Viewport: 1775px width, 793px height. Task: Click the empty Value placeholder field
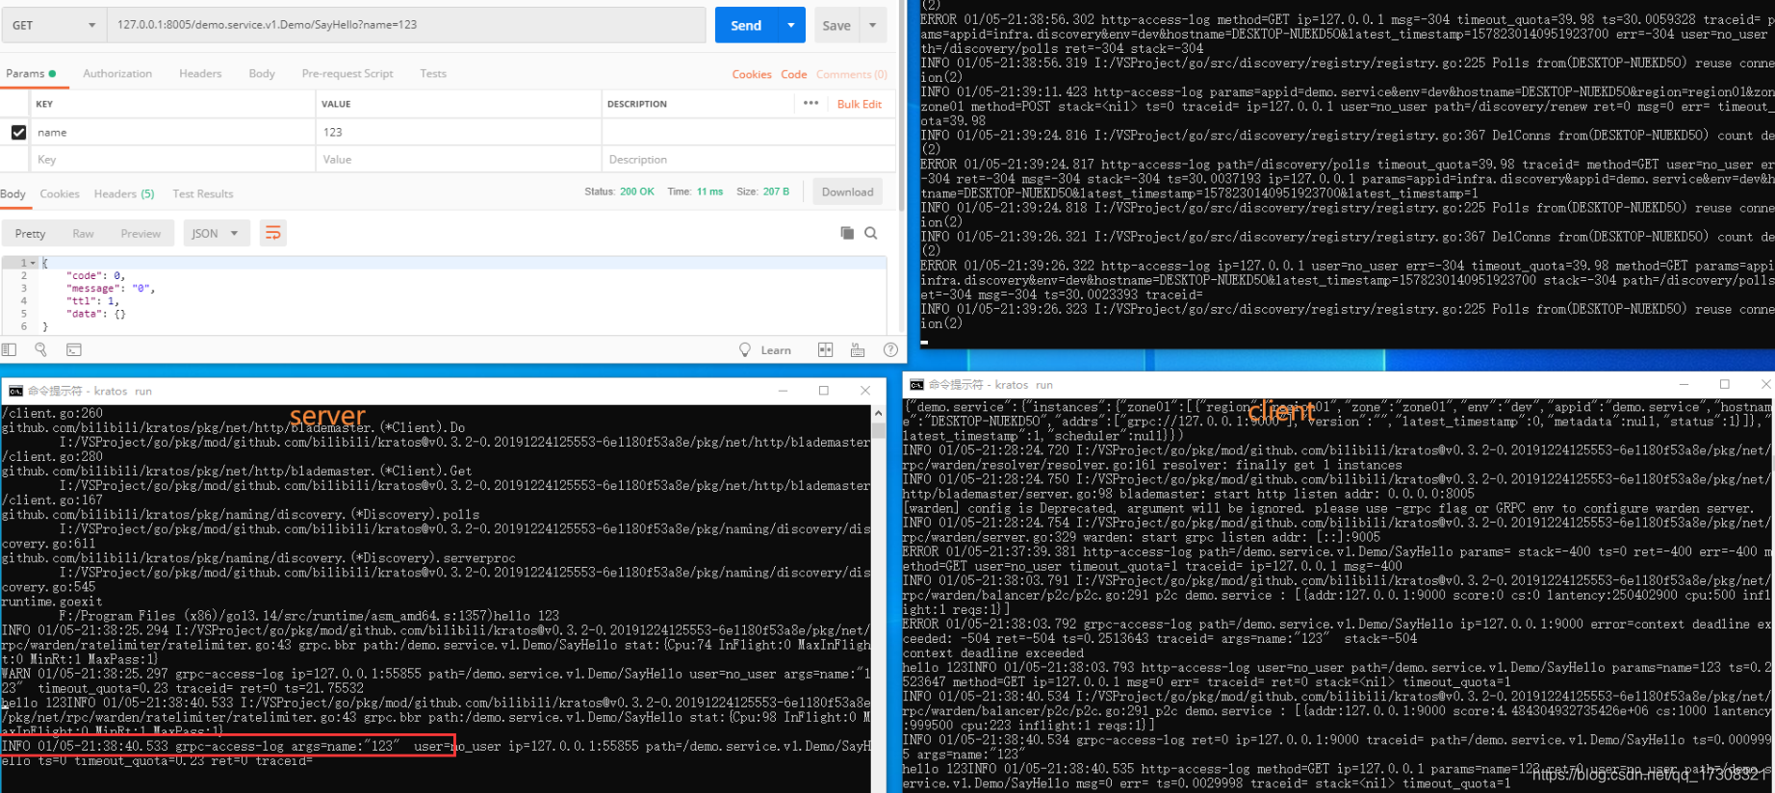point(458,160)
